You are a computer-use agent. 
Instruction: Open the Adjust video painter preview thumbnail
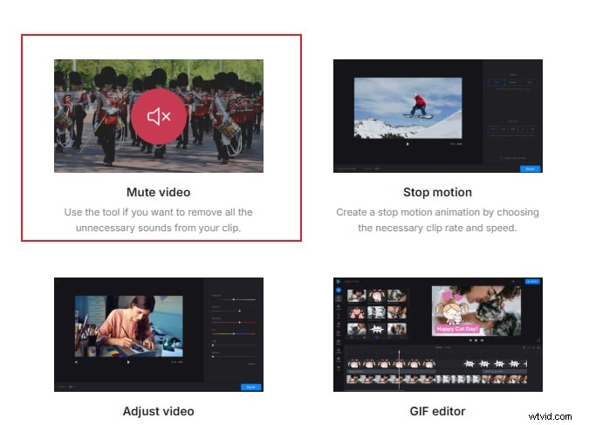point(159,334)
